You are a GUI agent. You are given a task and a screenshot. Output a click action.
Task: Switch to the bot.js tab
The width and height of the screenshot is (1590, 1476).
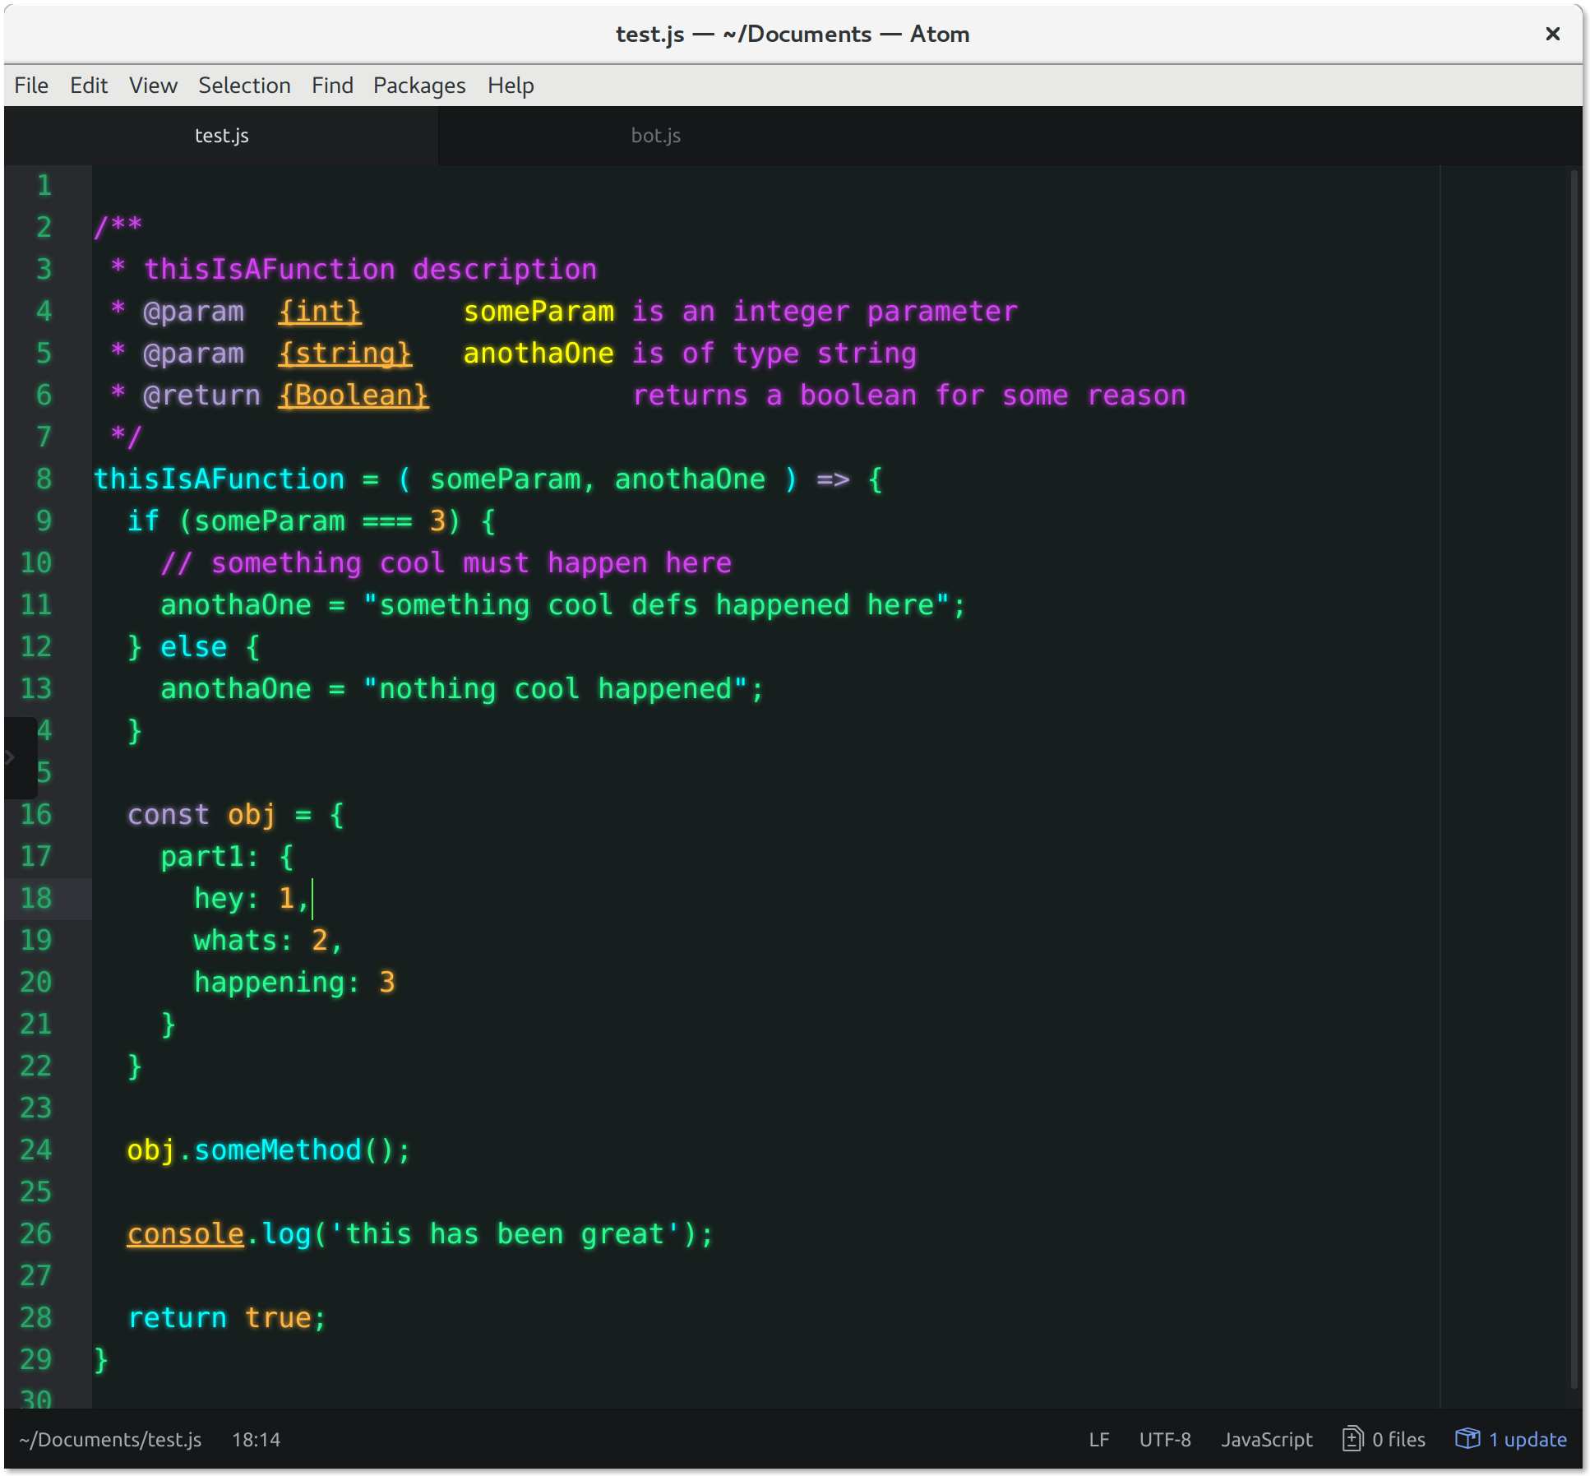point(655,136)
